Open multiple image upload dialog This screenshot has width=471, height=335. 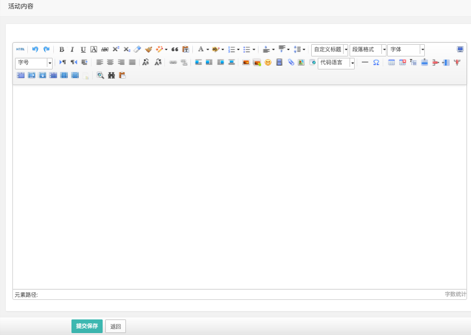(x=257, y=62)
